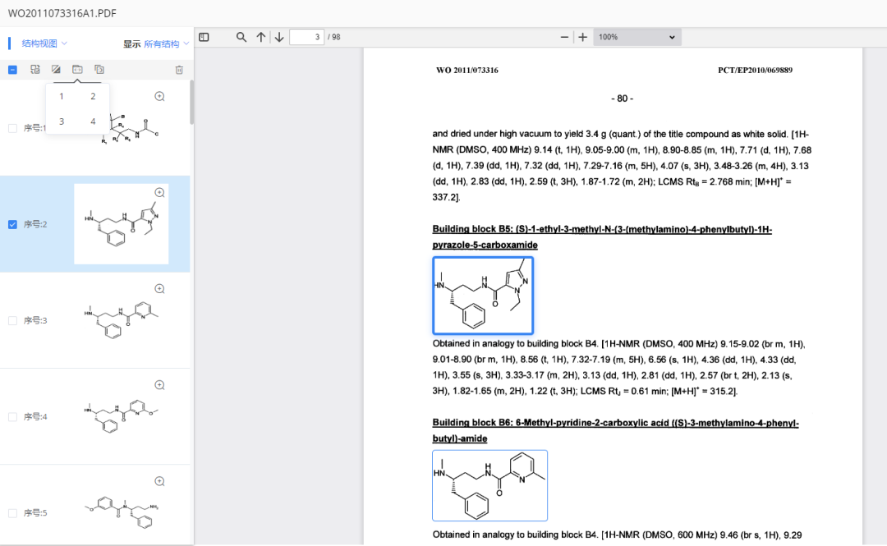887x546 pixels.
Task: Tick the checkbox for 序号:5
Action: coord(12,513)
